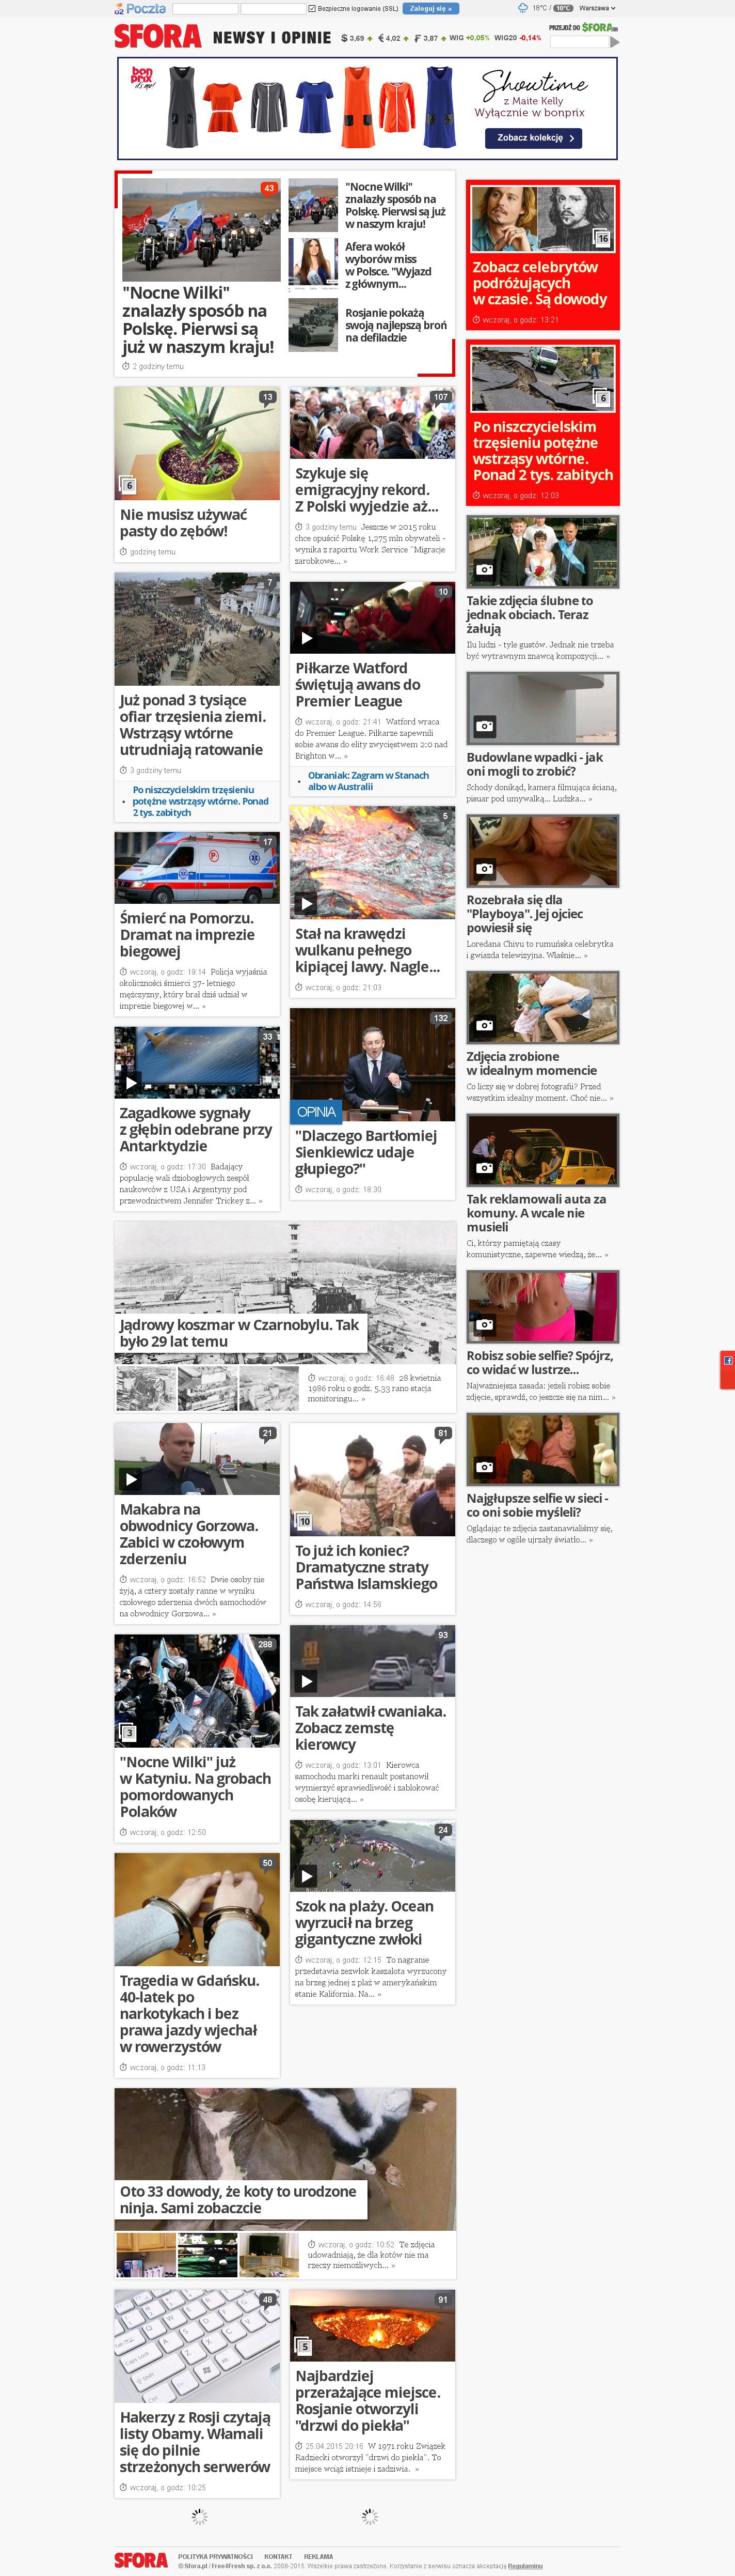
Task: Play the Zagadkowe sygnały Antarktyda video
Action: 131,1083
